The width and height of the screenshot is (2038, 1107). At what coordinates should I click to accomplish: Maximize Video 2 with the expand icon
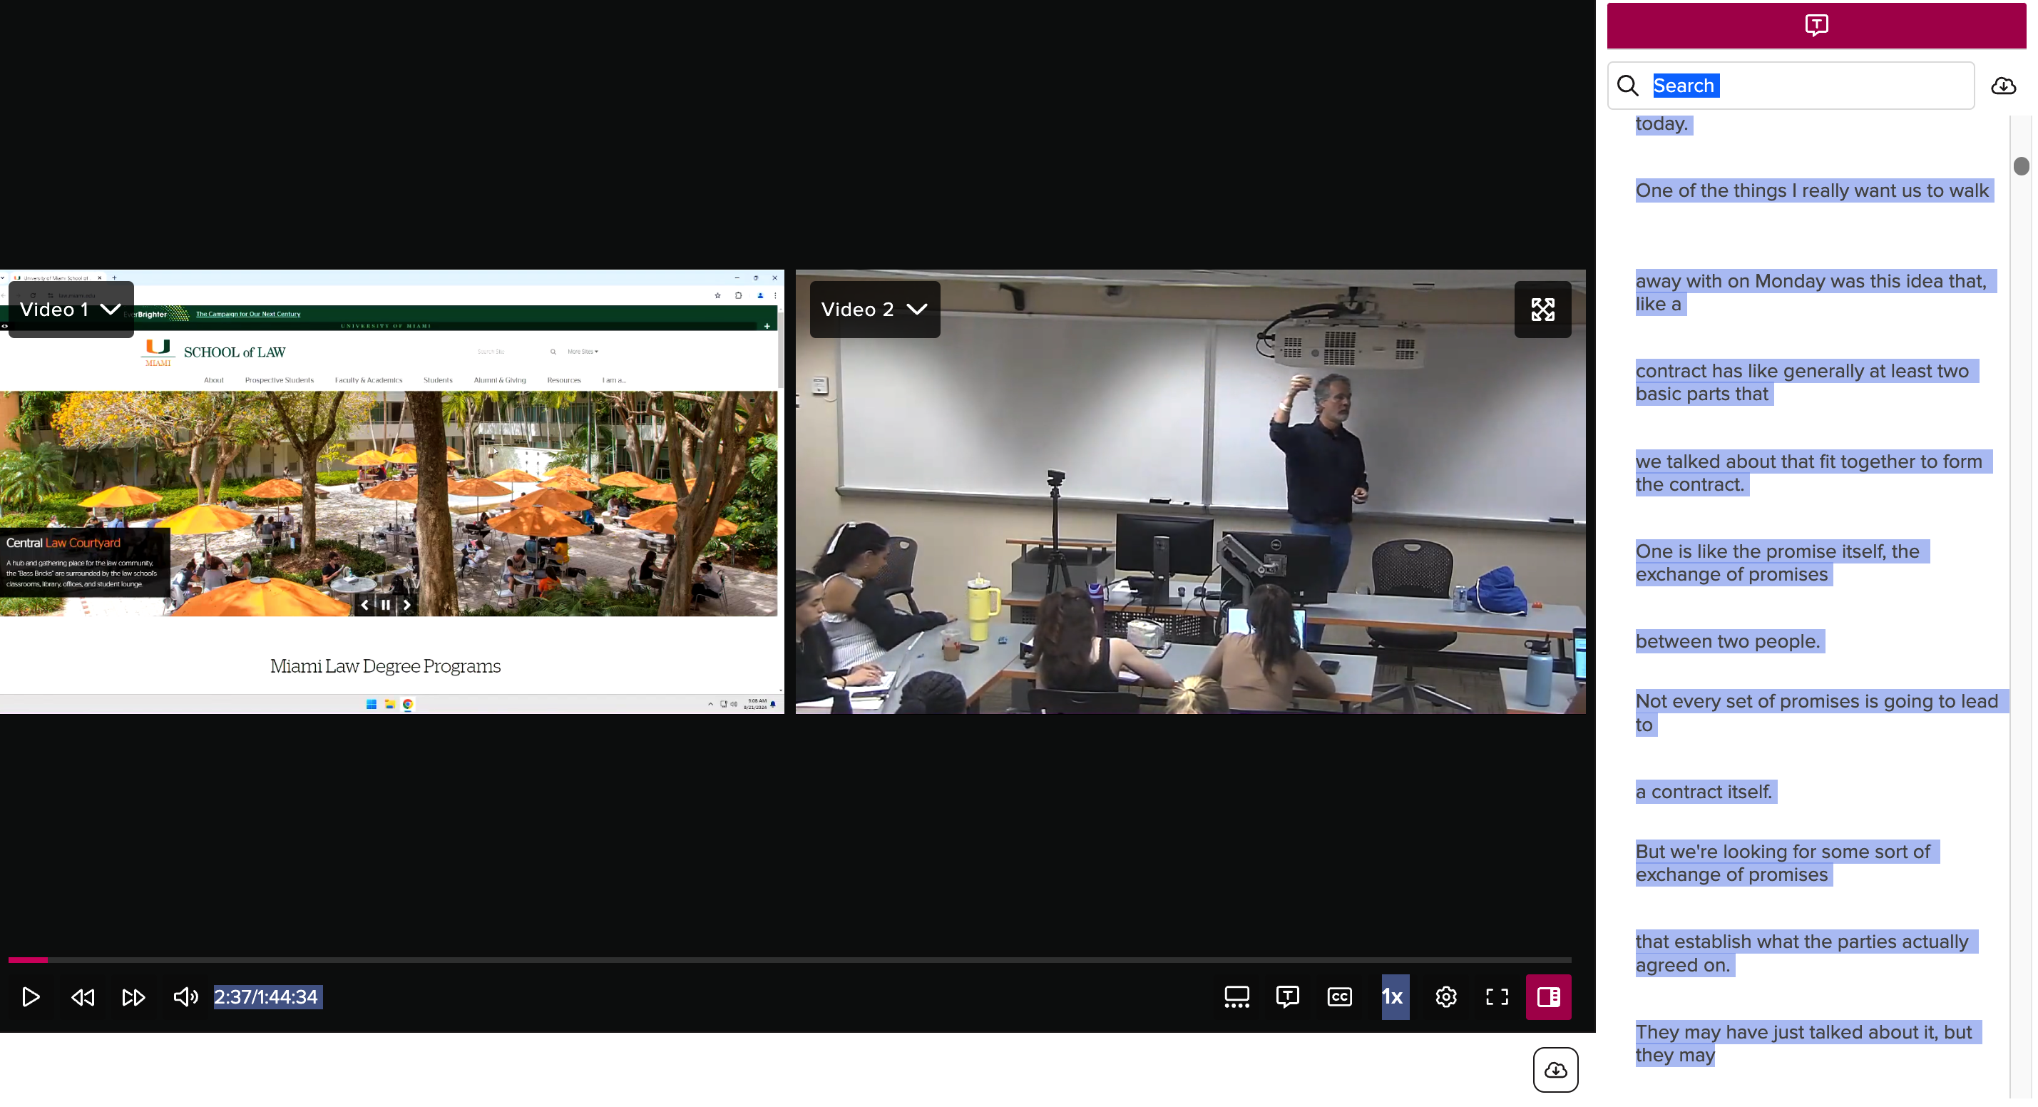point(1542,310)
